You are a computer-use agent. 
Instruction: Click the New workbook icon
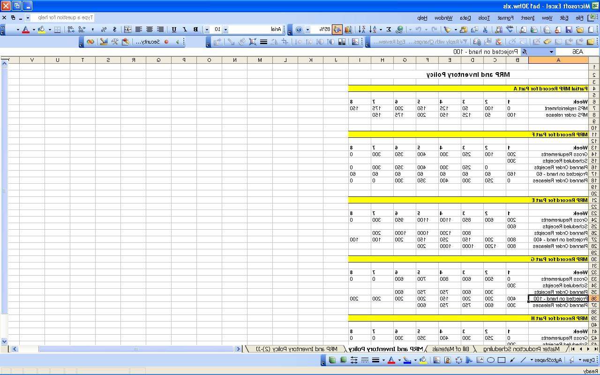click(591, 29)
